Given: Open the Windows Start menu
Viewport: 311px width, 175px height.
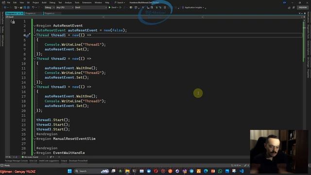Looking at the screenshot, I should tap(69, 171).
